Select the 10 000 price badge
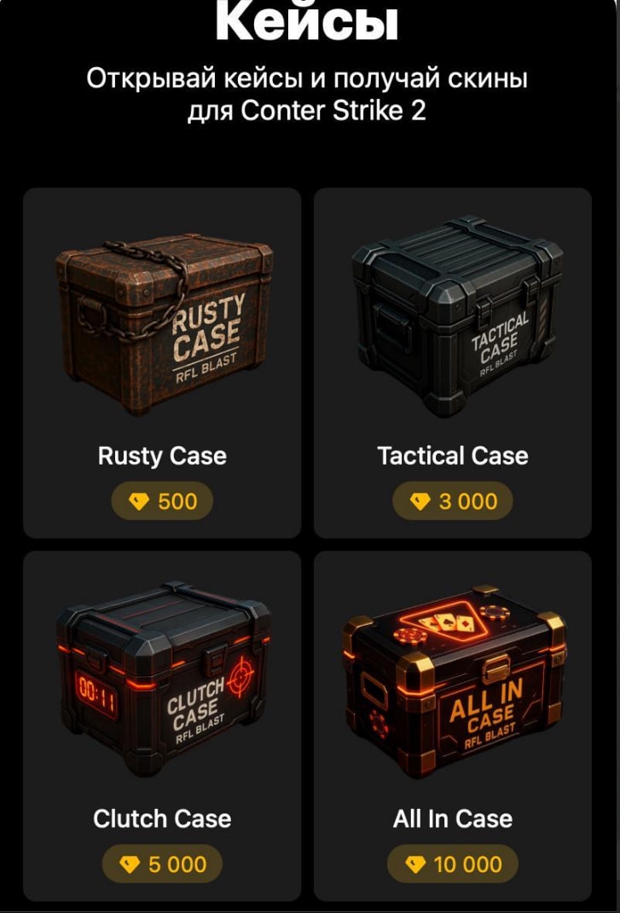 click(453, 864)
